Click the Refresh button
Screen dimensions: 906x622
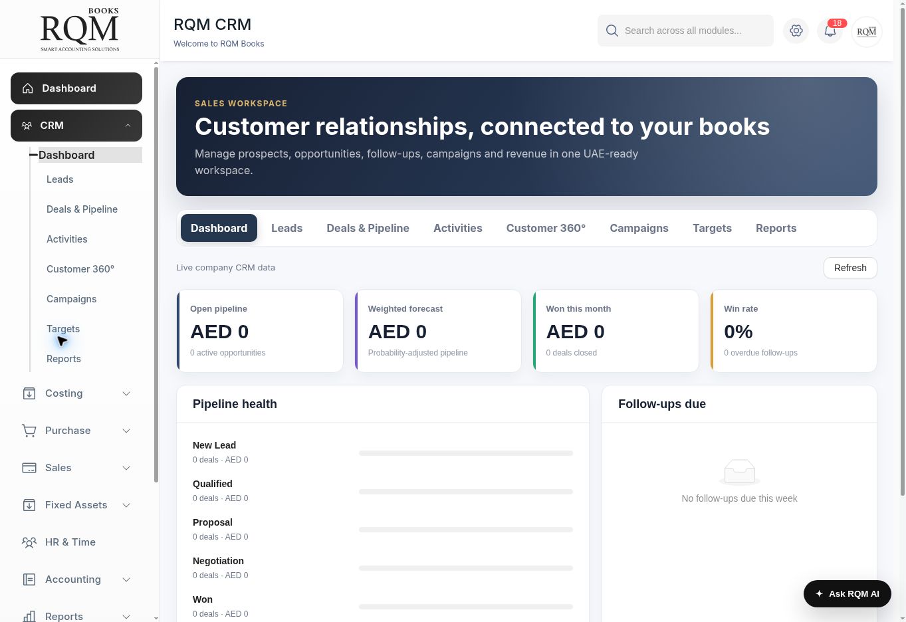[x=850, y=268]
